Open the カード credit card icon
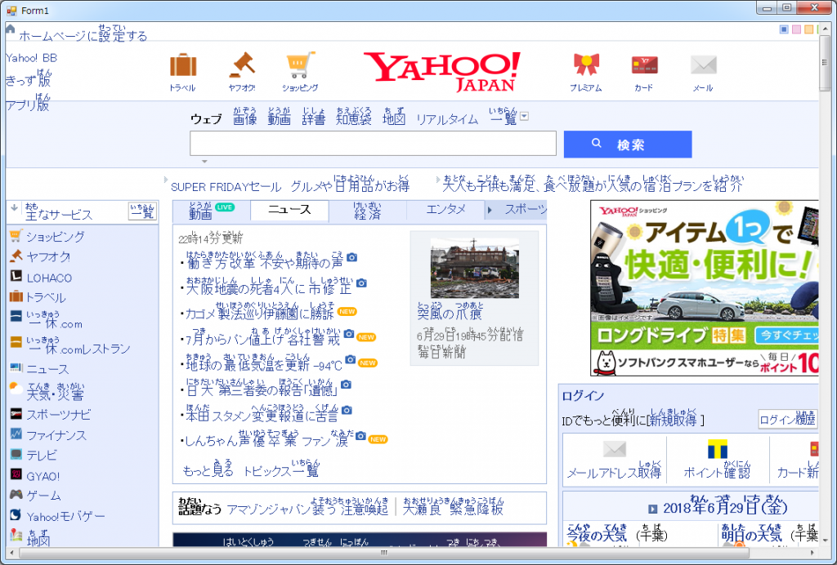 click(x=644, y=65)
